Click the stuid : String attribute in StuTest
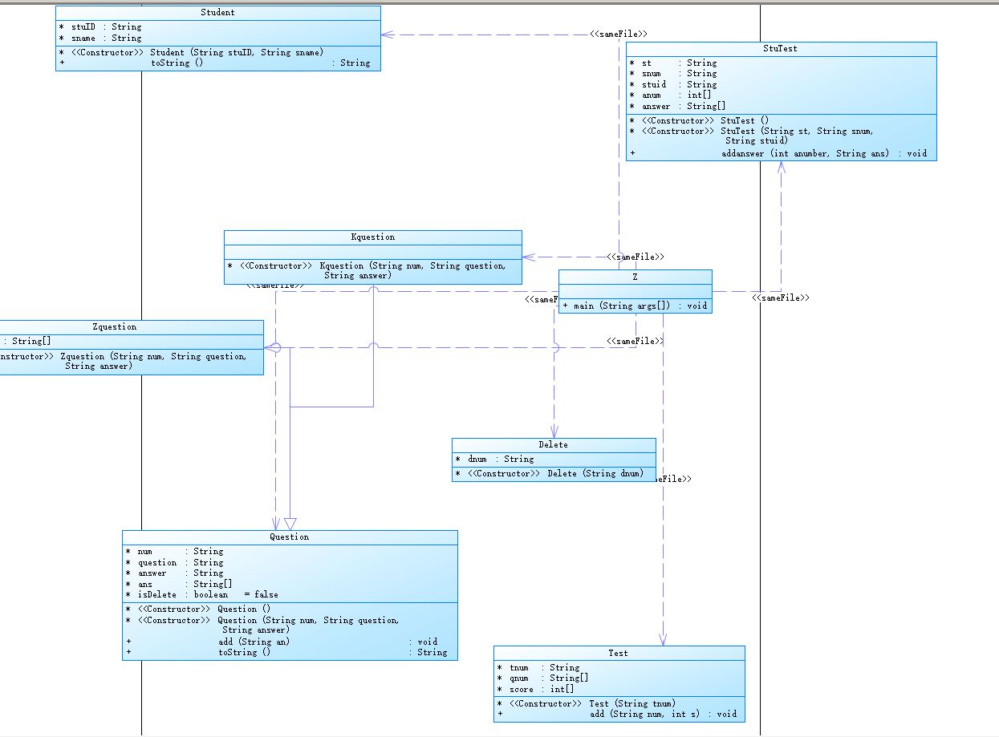Viewport: 999px width, 737px height. point(673,84)
